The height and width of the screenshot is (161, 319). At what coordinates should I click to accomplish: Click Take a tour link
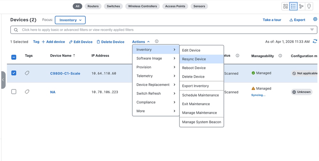point(272,20)
